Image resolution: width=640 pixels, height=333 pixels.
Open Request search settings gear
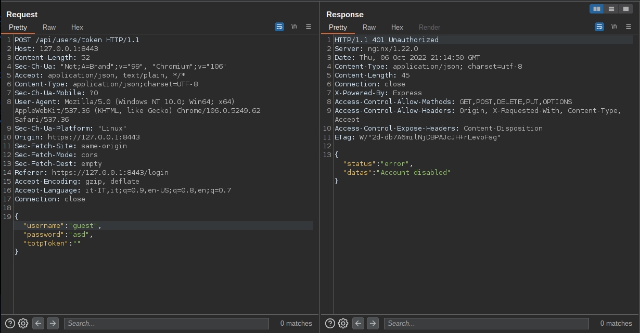point(23,323)
